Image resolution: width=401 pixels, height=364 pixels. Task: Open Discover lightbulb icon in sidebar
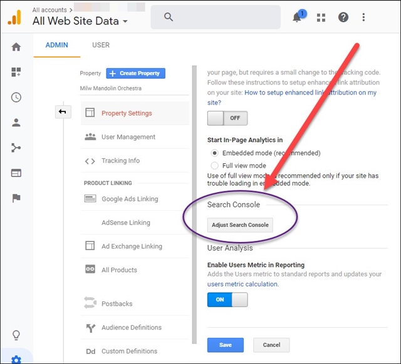[16, 335]
